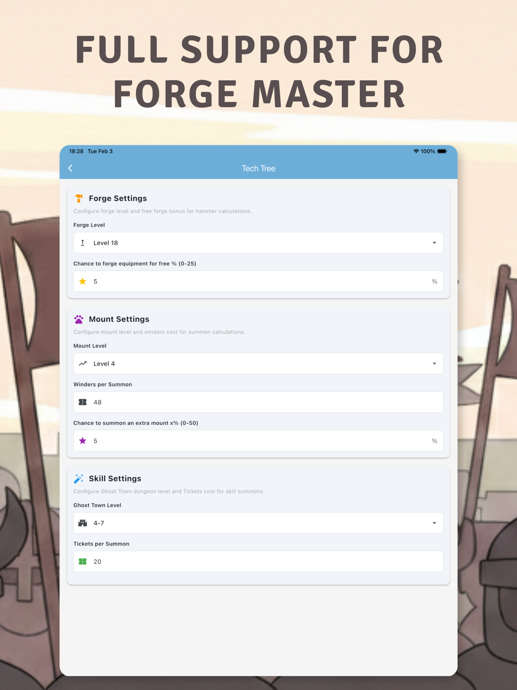
Task: Expand the Forge Level dropdown arrow
Action: point(434,243)
